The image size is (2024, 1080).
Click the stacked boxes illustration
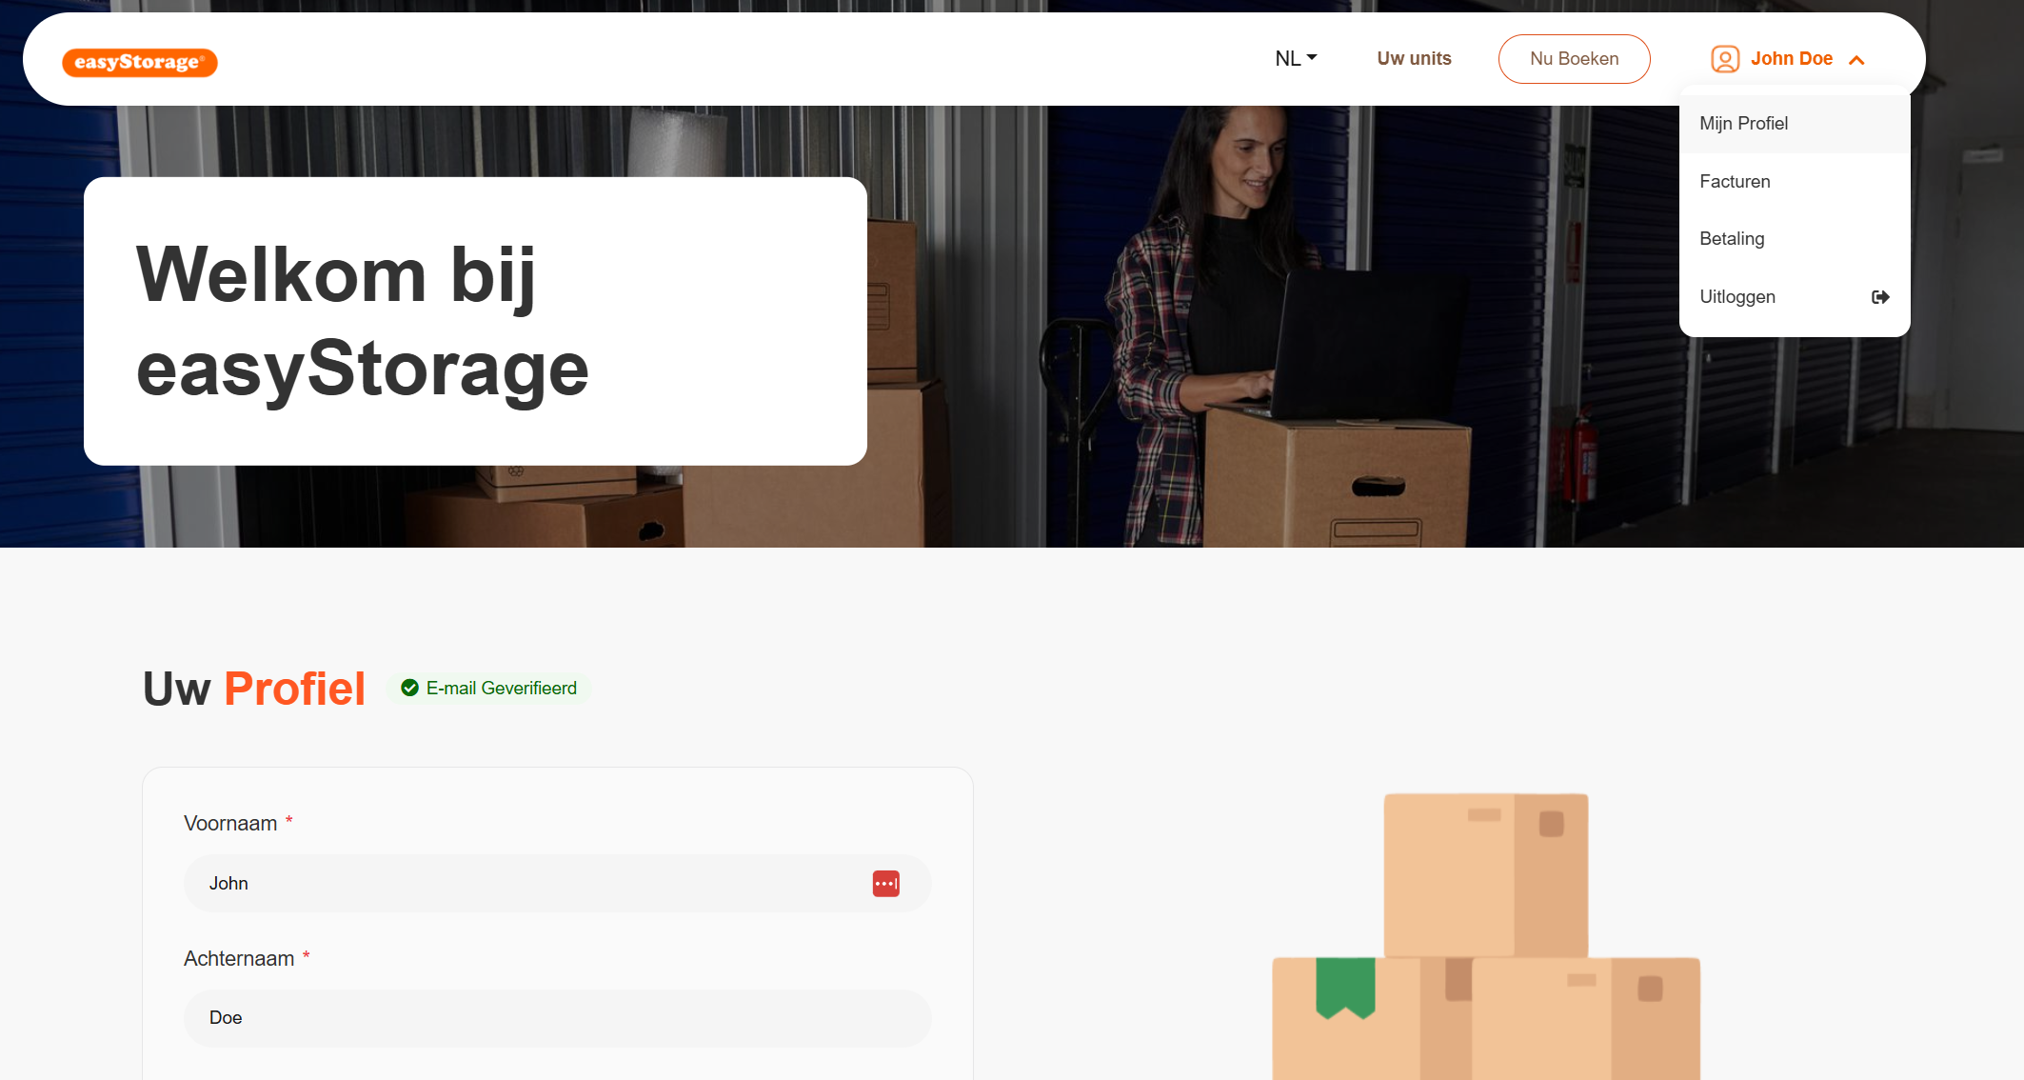pos(1485,935)
